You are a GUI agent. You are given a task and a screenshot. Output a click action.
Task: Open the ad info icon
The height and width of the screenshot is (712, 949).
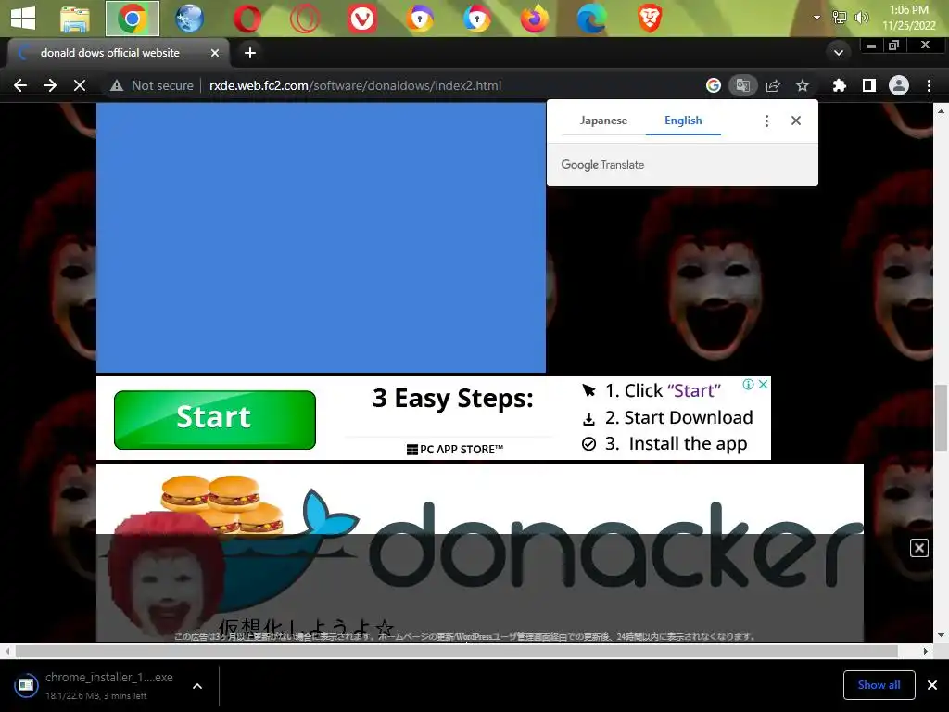coord(748,384)
